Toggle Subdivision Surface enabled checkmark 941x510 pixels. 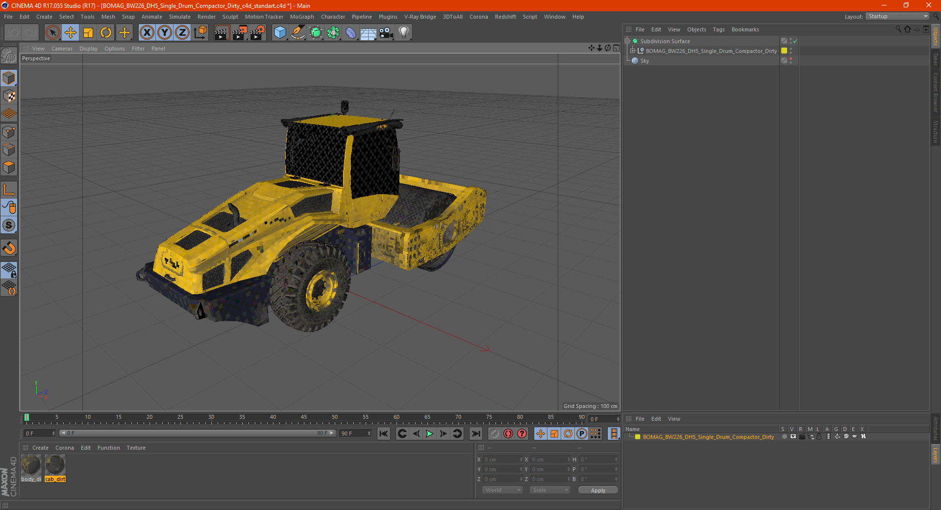pos(795,41)
